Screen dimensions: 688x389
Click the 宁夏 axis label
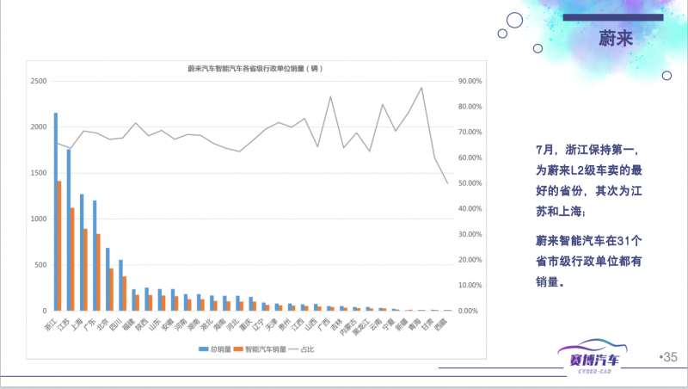click(390, 324)
